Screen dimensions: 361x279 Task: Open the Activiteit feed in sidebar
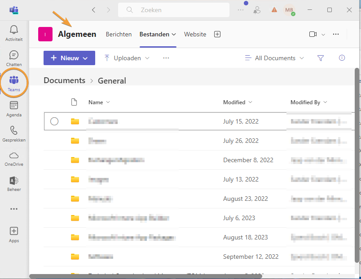(14, 33)
